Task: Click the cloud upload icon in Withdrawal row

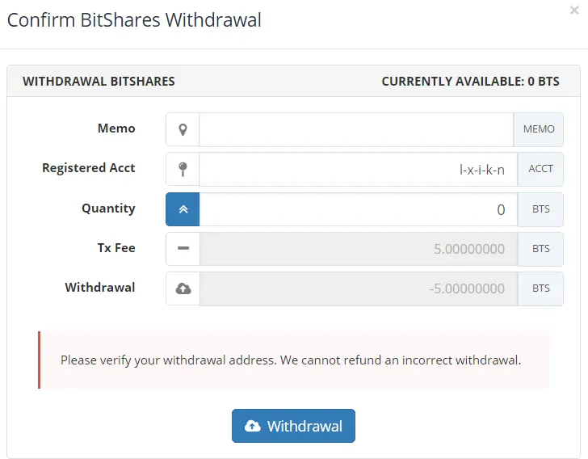Action: click(x=183, y=288)
